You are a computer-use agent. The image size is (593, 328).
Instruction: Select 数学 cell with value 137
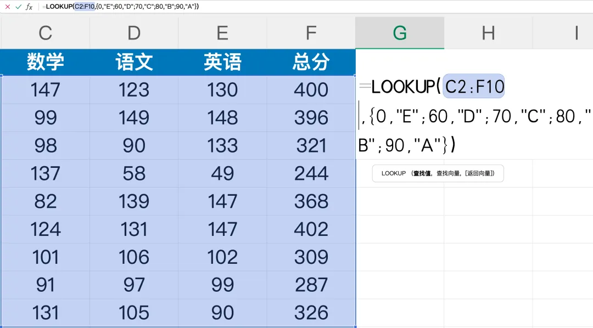(x=46, y=173)
